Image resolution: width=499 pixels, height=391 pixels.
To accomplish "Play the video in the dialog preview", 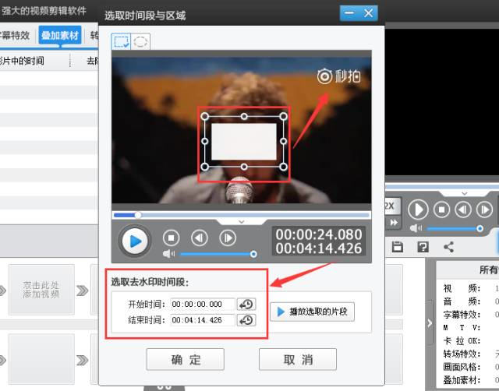I will pos(135,241).
